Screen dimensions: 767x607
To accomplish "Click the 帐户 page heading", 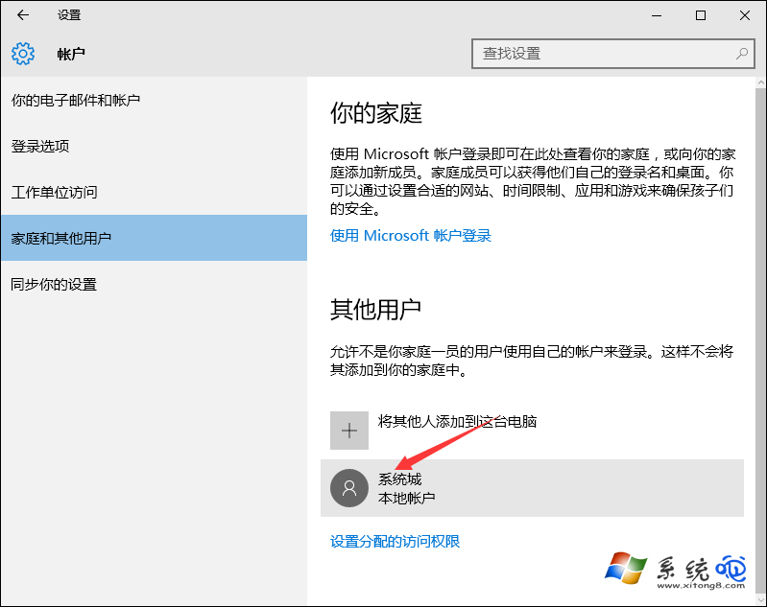I will (x=71, y=54).
